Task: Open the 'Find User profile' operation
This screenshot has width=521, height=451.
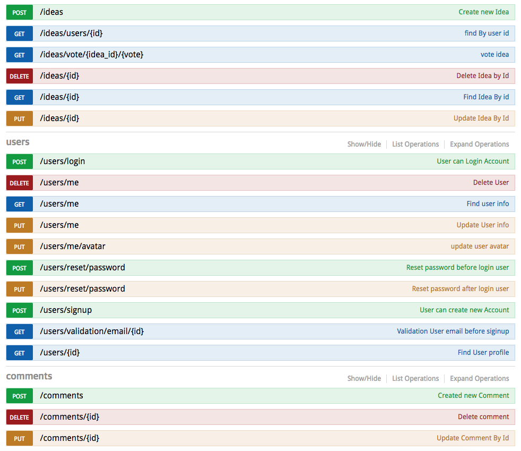Action: pos(483,353)
